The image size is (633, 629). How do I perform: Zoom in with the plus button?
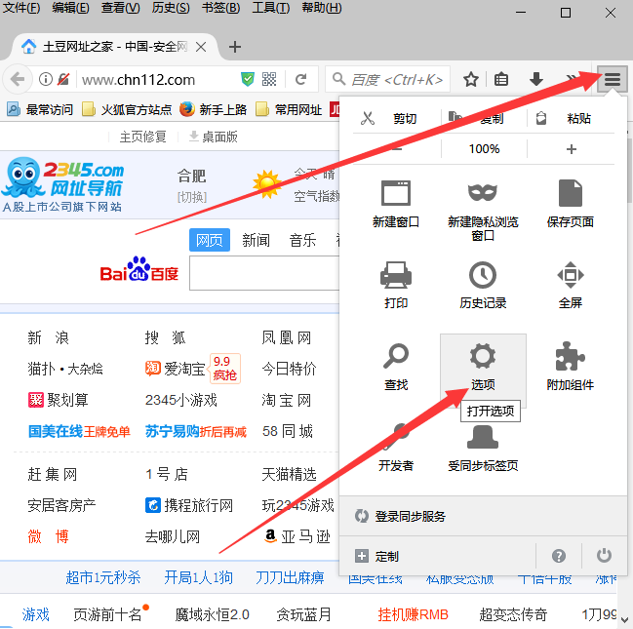pos(571,149)
